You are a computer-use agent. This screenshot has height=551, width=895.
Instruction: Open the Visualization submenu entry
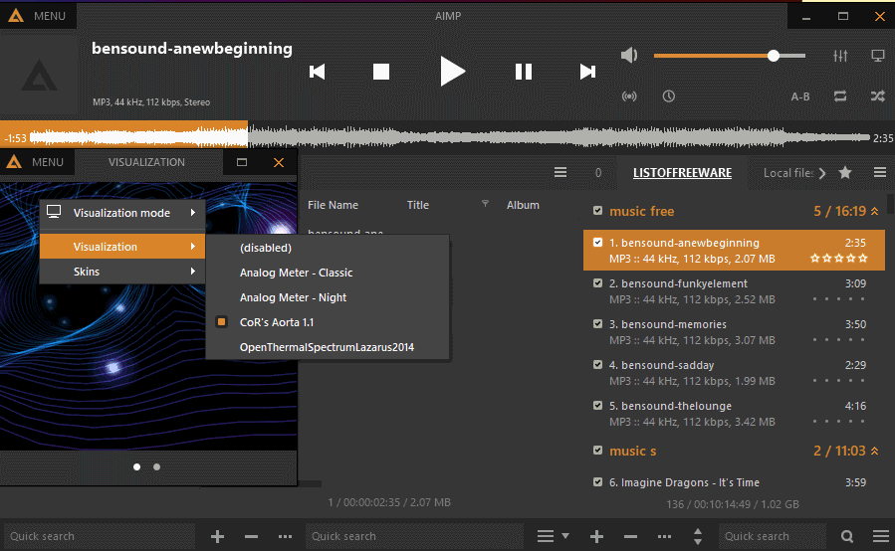(122, 247)
